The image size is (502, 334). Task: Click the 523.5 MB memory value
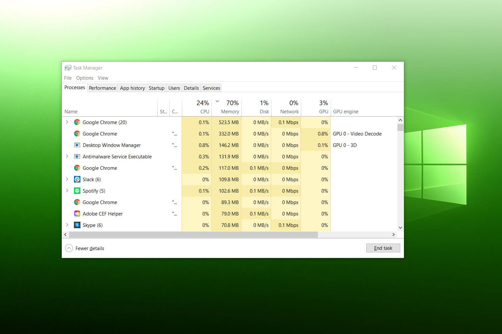click(229, 122)
